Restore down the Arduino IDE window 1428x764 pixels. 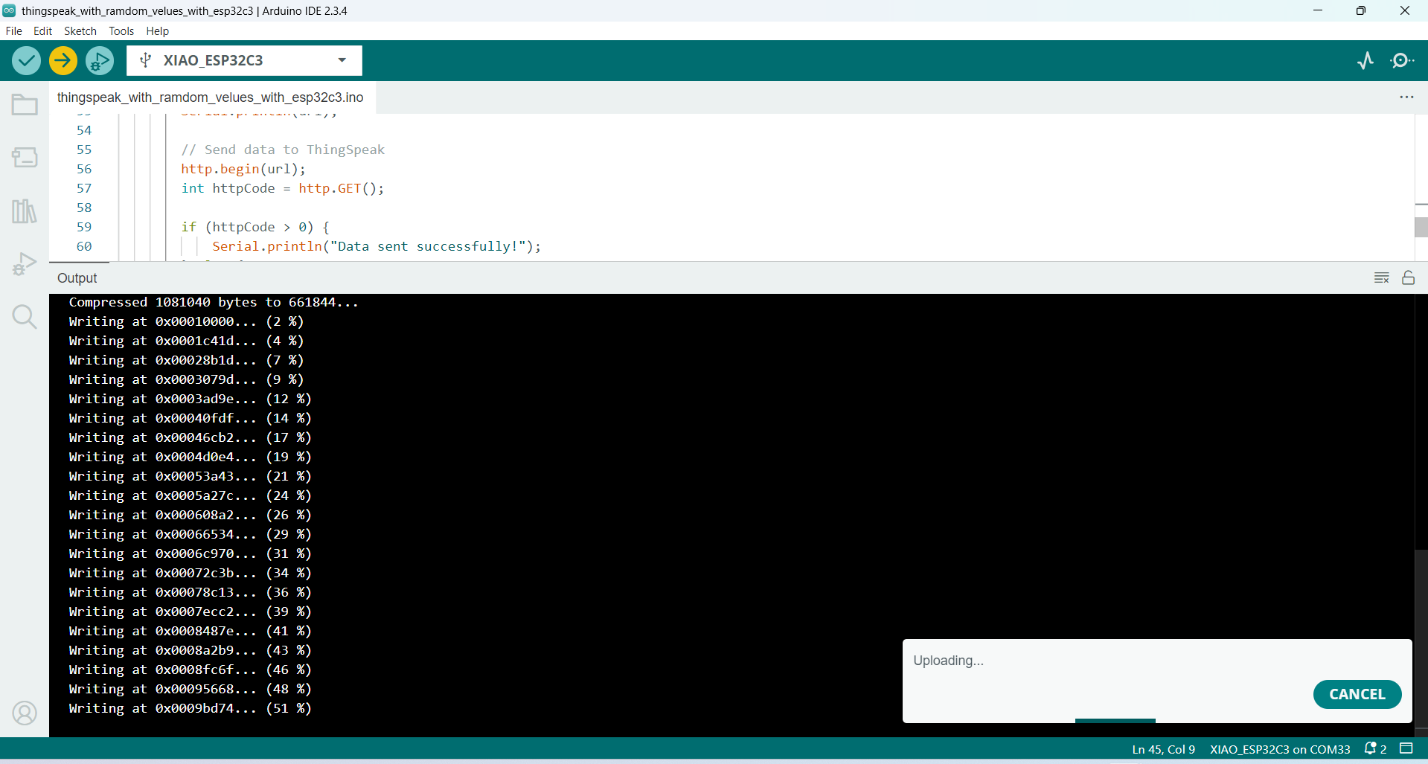(1361, 10)
